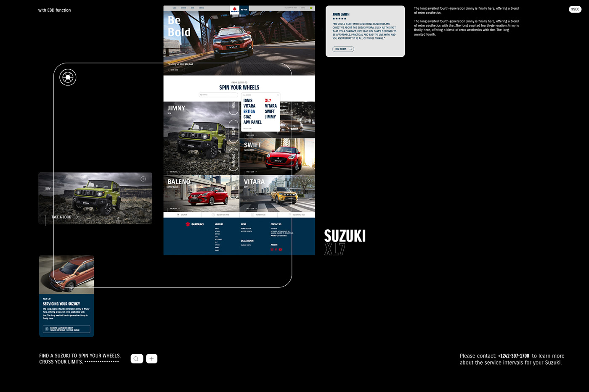Image resolution: width=589 pixels, height=392 pixels.
Task: Click Read Reviews button in testimonial card
Action: (x=343, y=49)
